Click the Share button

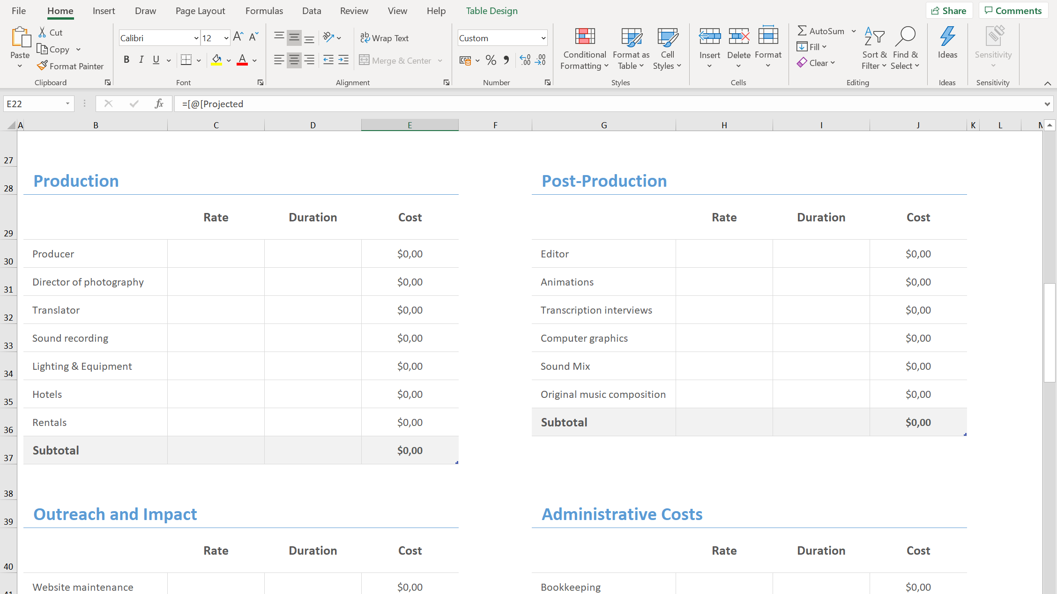[949, 11]
